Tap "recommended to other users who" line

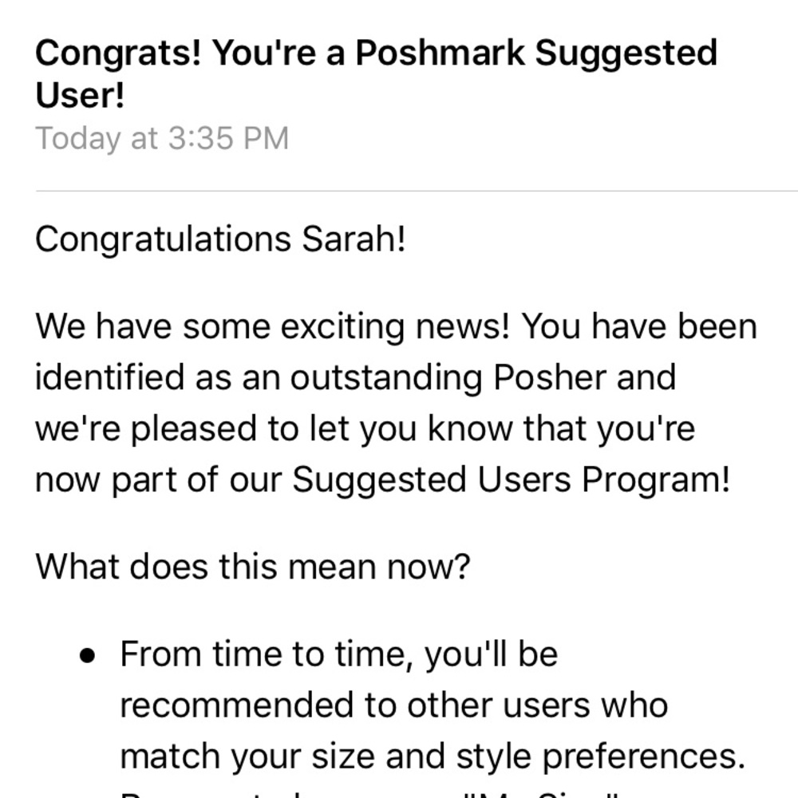393,705
